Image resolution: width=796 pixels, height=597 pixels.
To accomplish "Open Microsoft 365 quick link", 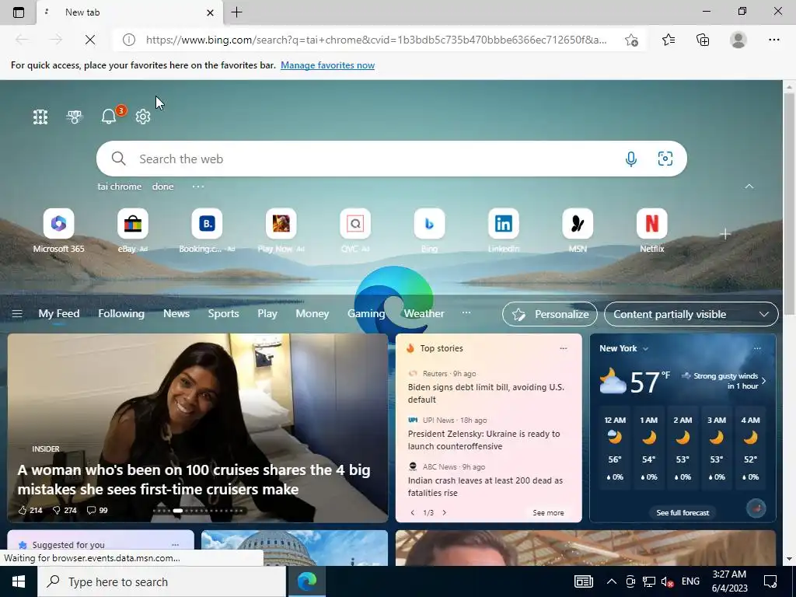I will point(58,231).
